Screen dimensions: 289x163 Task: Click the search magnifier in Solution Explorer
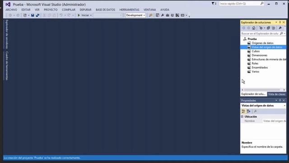(x=281, y=34)
